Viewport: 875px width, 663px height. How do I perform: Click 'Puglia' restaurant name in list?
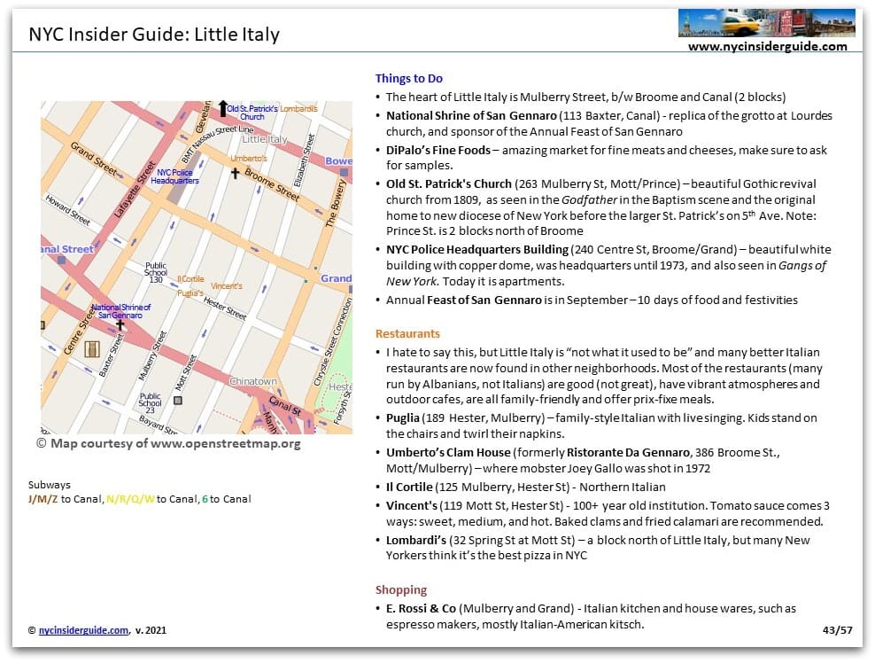[402, 418]
